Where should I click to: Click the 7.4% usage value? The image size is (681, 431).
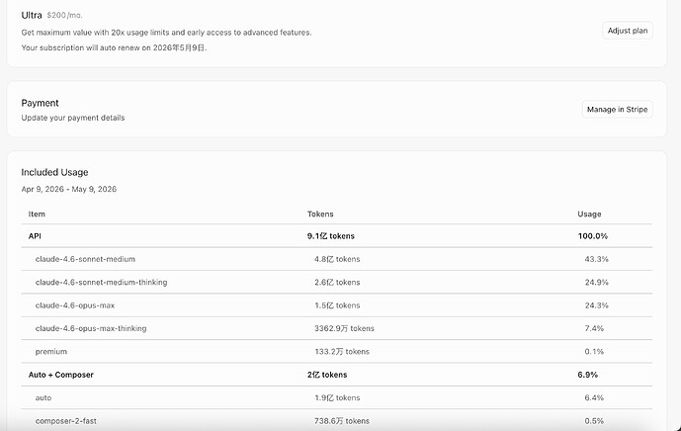click(x=594, y=328)
